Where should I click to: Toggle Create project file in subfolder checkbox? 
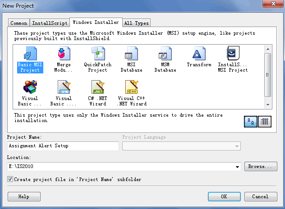coord(10,179)
